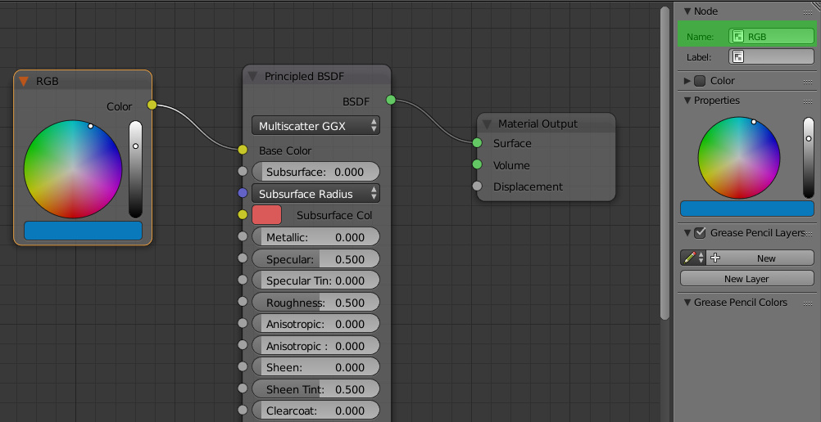Image resolution: width=821 pixels, height=422 pixels.
Task: Select the RGB node title header
Action: click(x=83, y=81)
